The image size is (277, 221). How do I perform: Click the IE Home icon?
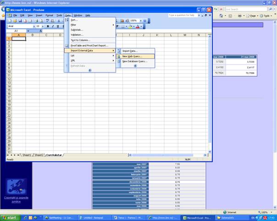[221, 16]
